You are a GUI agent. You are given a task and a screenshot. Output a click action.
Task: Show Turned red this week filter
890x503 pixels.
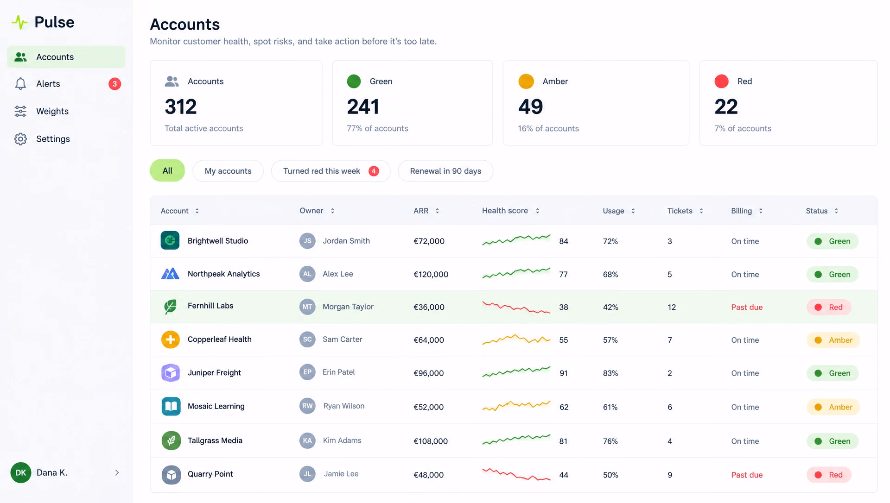coord(331,171)
